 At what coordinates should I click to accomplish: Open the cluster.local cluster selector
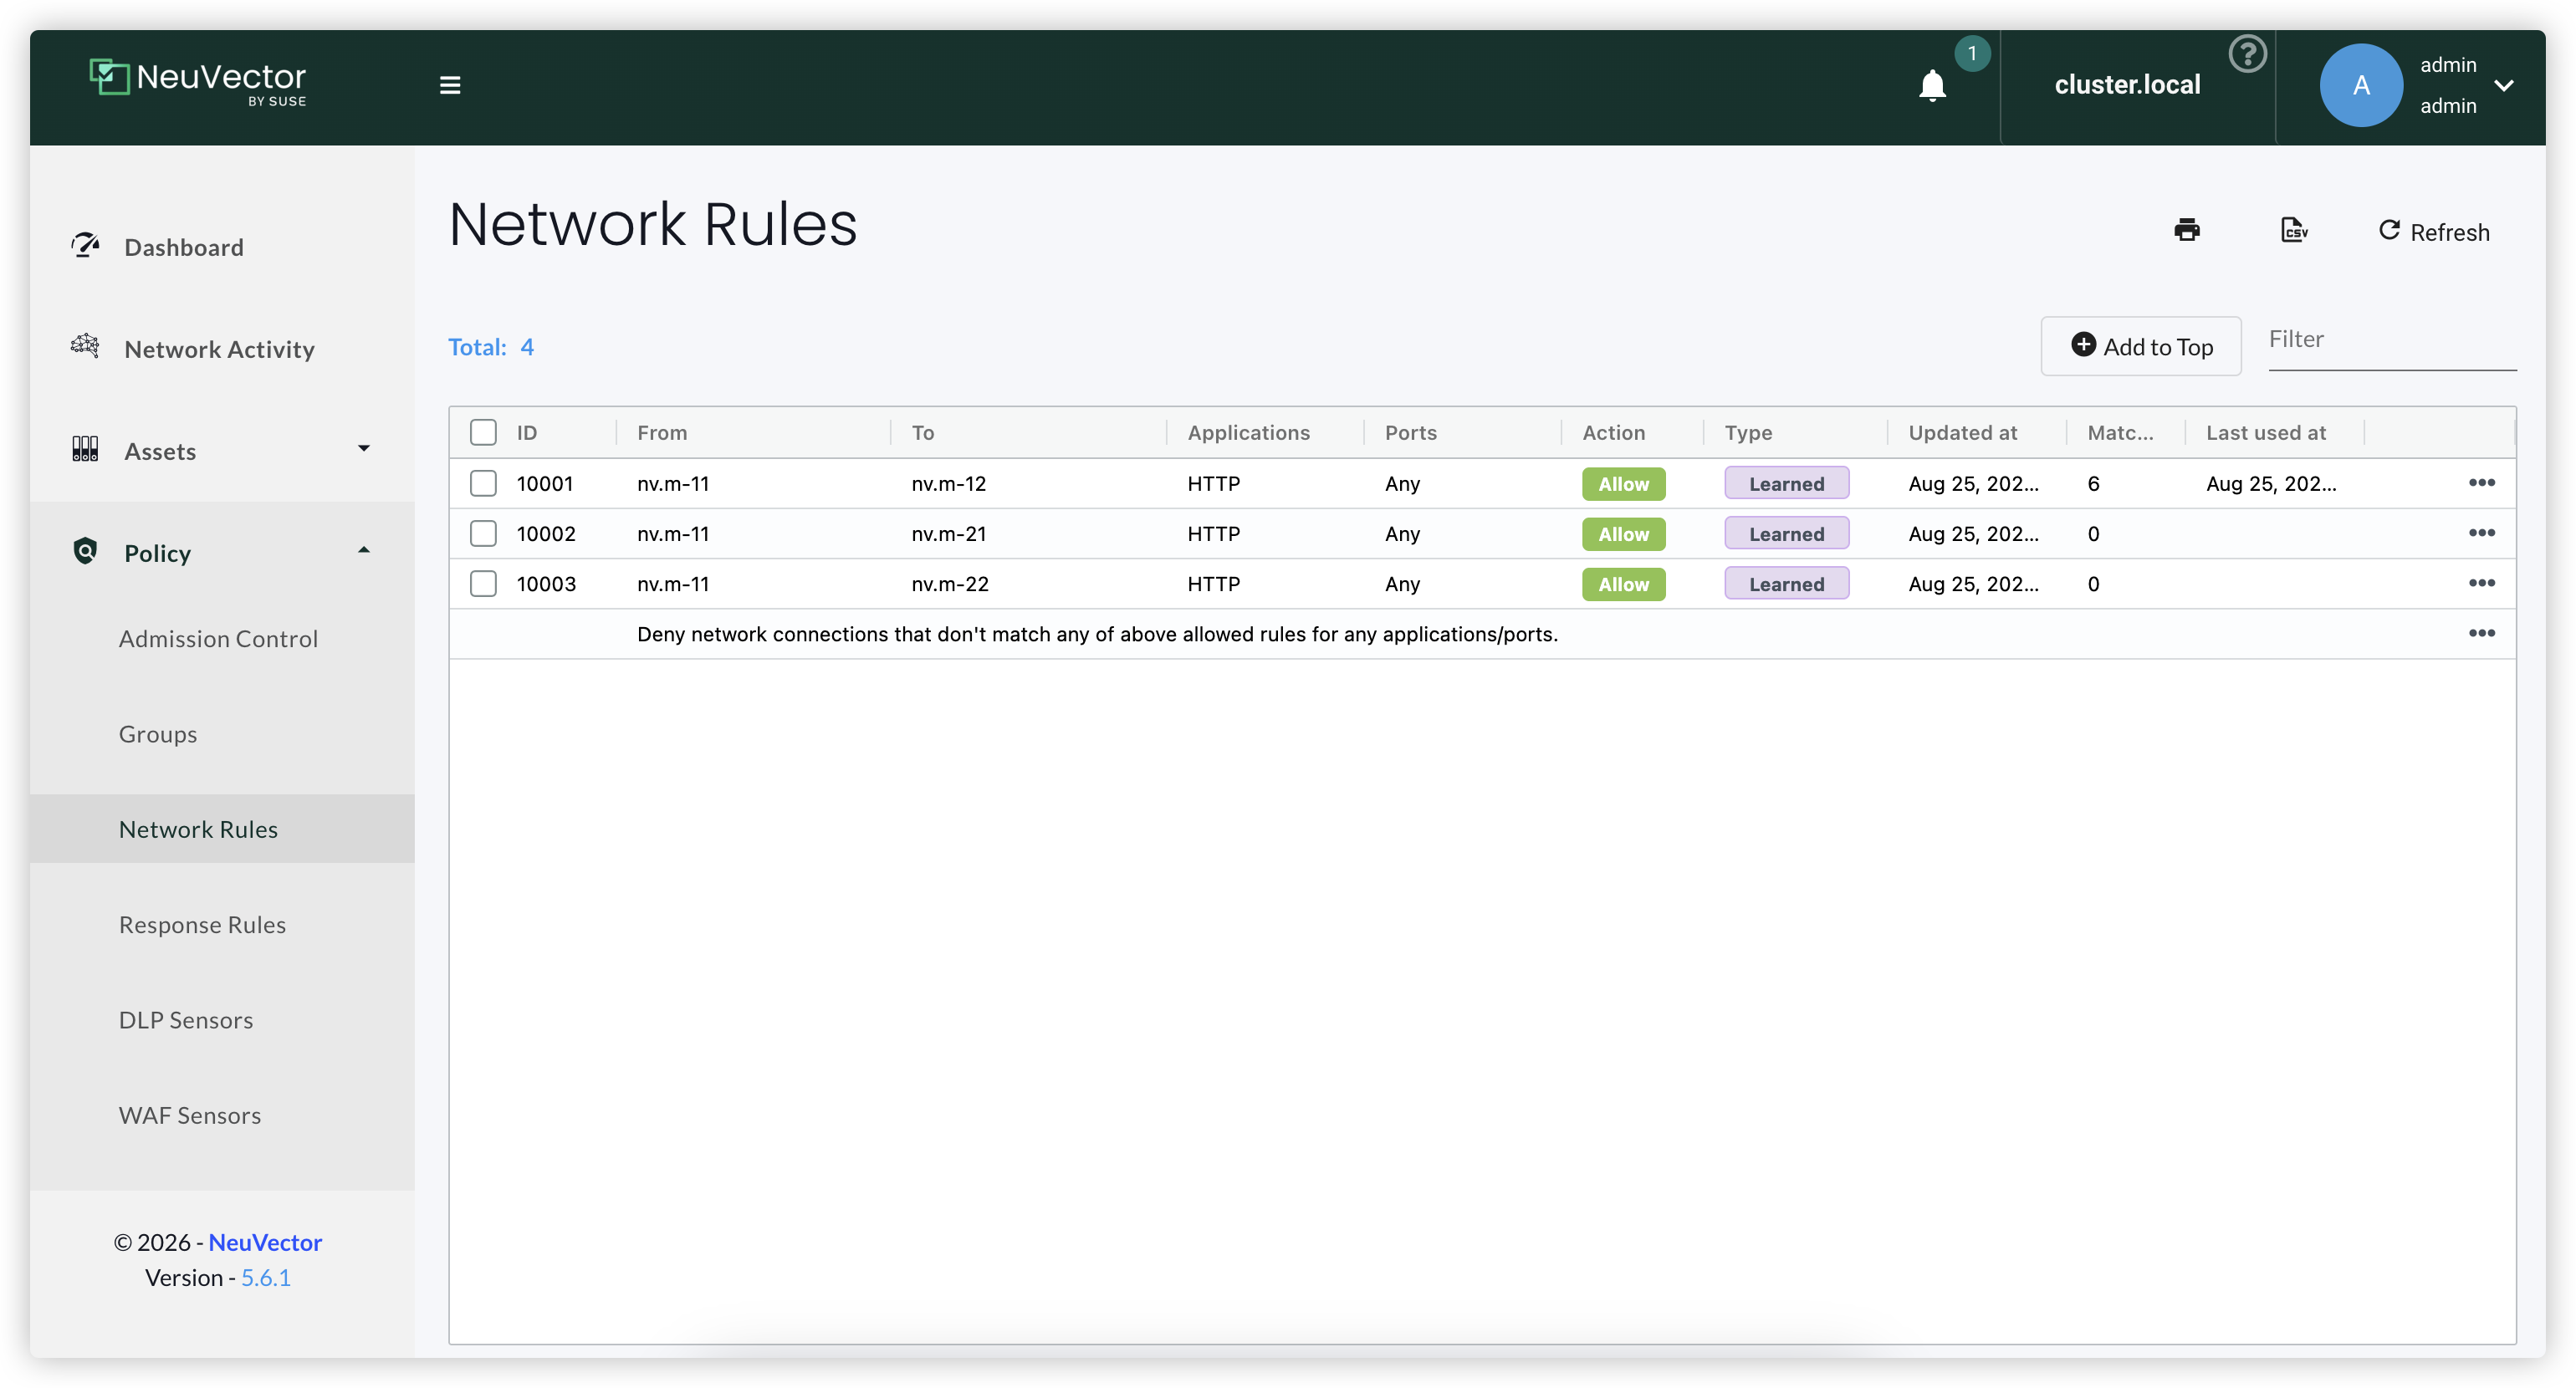(x=2127, y=85)
